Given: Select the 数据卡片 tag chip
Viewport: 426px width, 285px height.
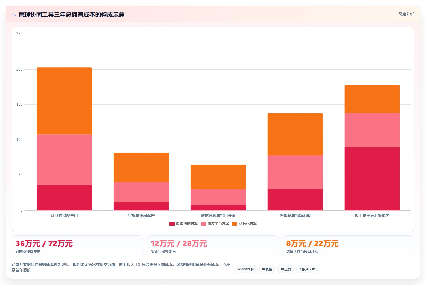Looking at the screenshot, I should [x=307, y=269].
